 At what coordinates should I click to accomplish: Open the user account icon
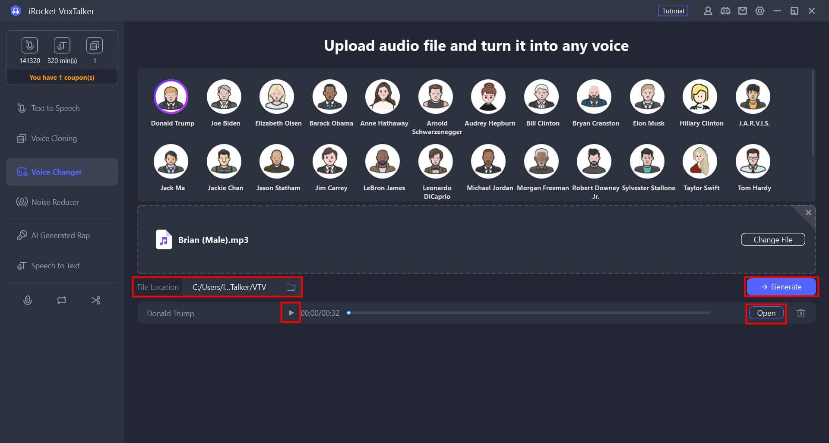point(708,11)
